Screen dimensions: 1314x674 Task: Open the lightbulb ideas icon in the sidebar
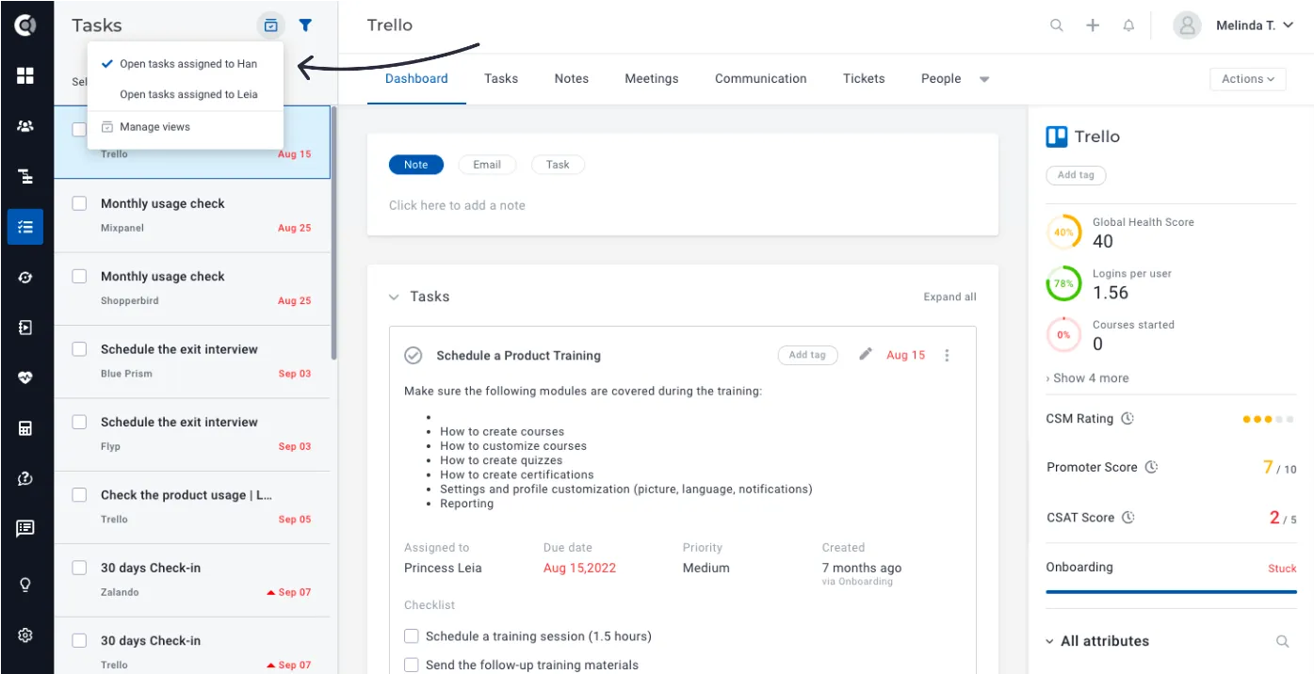coord(25,585)
